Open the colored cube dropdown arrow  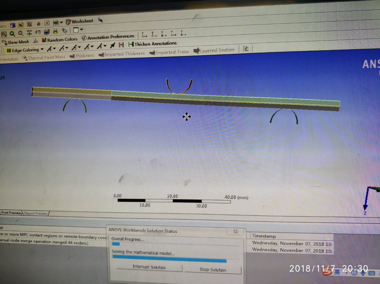[x=61, y=23]
